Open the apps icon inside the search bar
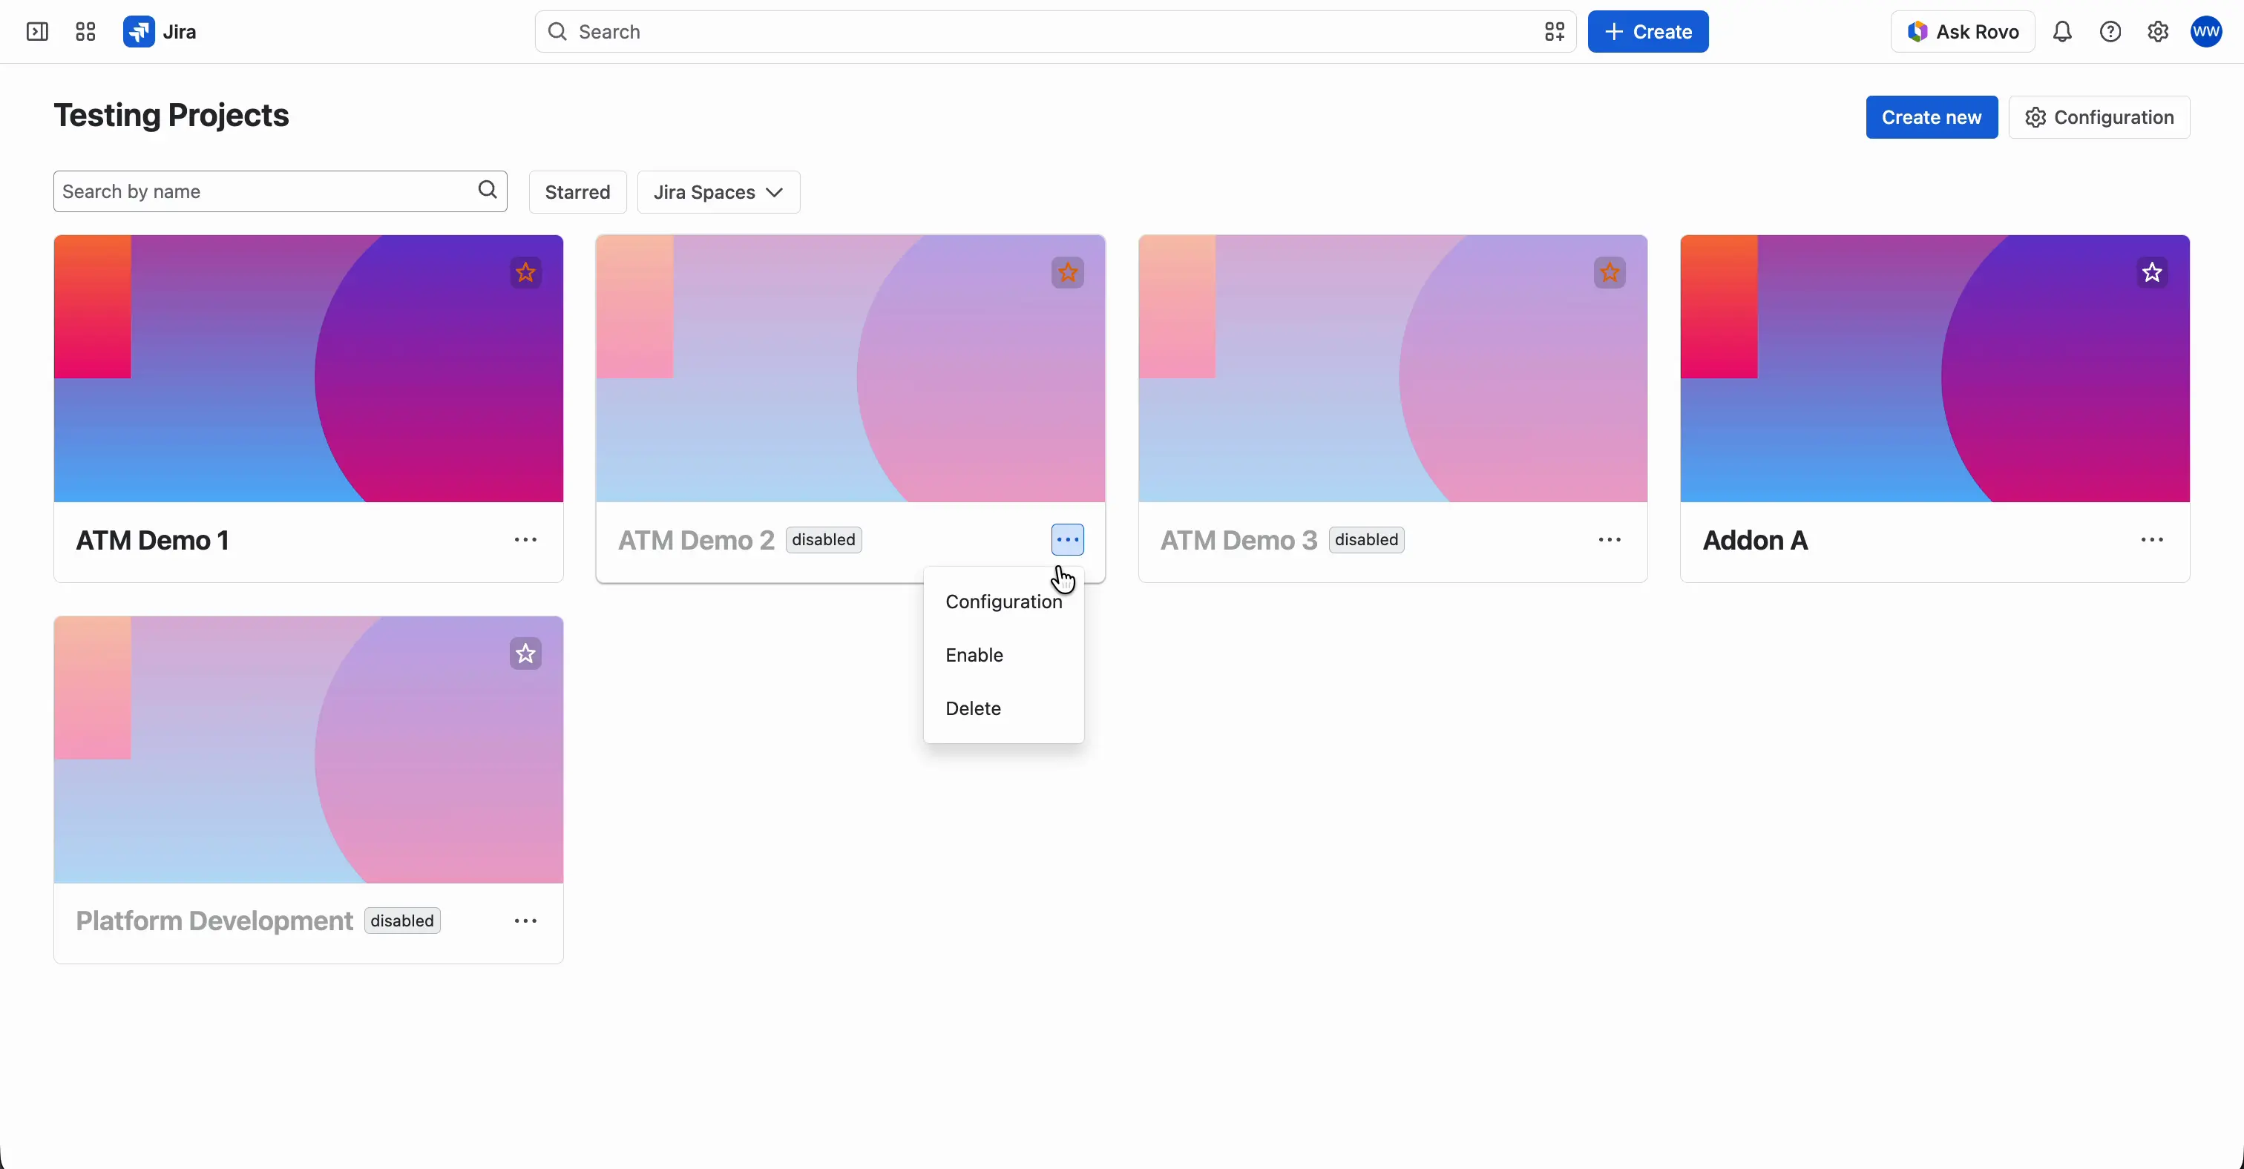This screenshot has width=2244, height=1169. coord(1554,32)
